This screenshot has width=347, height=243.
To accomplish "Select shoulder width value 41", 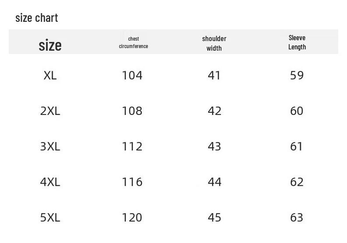I will point(214,76).
